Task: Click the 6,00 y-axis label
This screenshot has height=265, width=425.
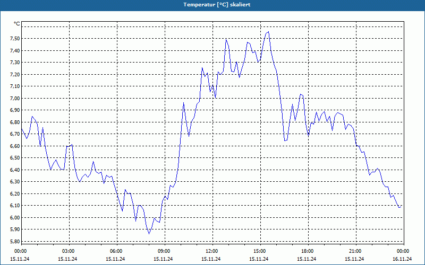Action: click(15, 218)
